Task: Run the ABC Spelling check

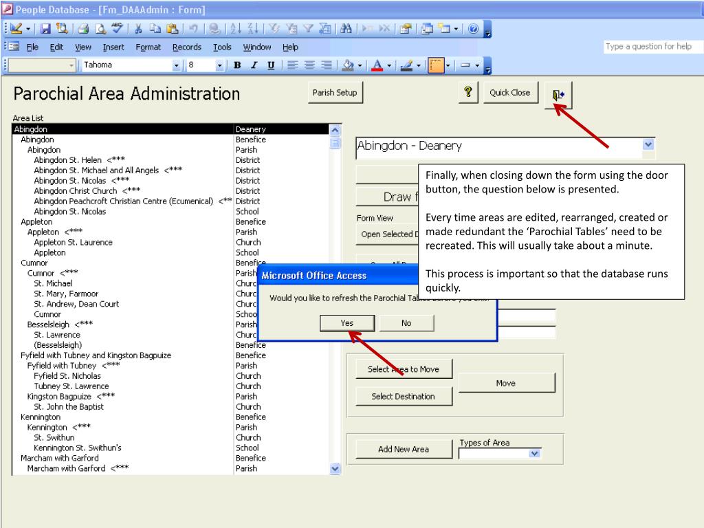Action: click(117, 29)
